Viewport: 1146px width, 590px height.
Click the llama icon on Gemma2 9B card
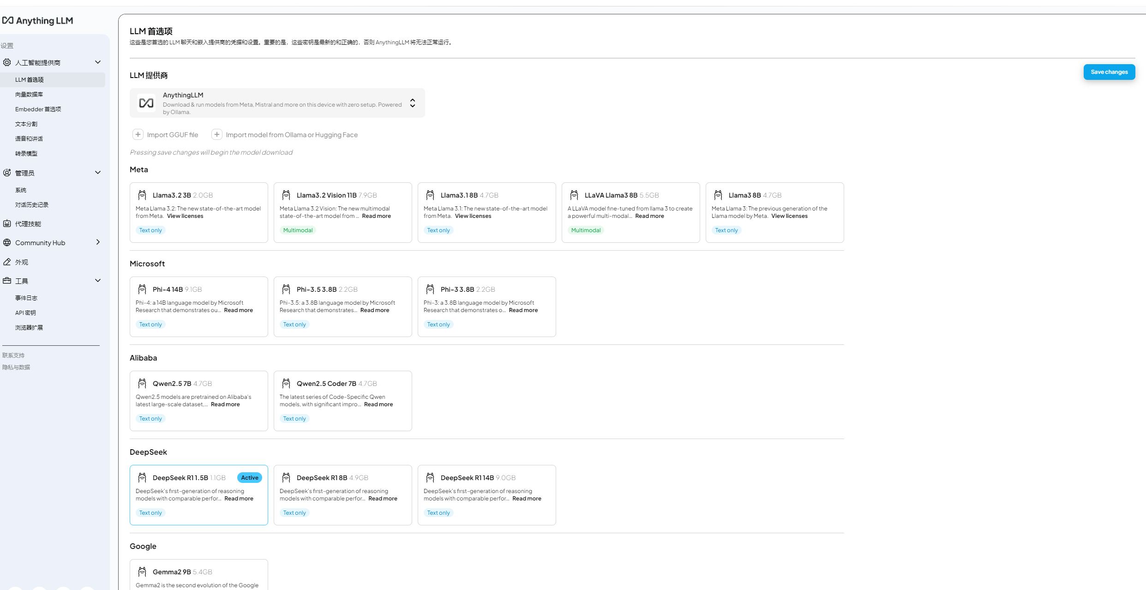pos(142,572)
